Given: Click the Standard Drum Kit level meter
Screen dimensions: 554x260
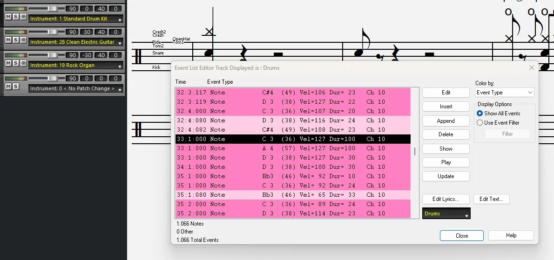Looking at the screenshot, I should (x=16, y=8).
